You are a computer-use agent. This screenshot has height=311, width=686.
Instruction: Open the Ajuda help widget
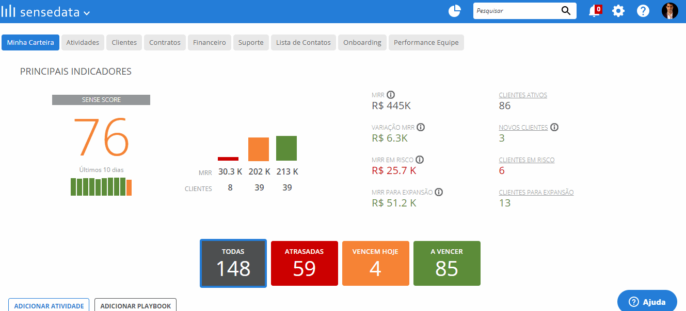[647, 301]
